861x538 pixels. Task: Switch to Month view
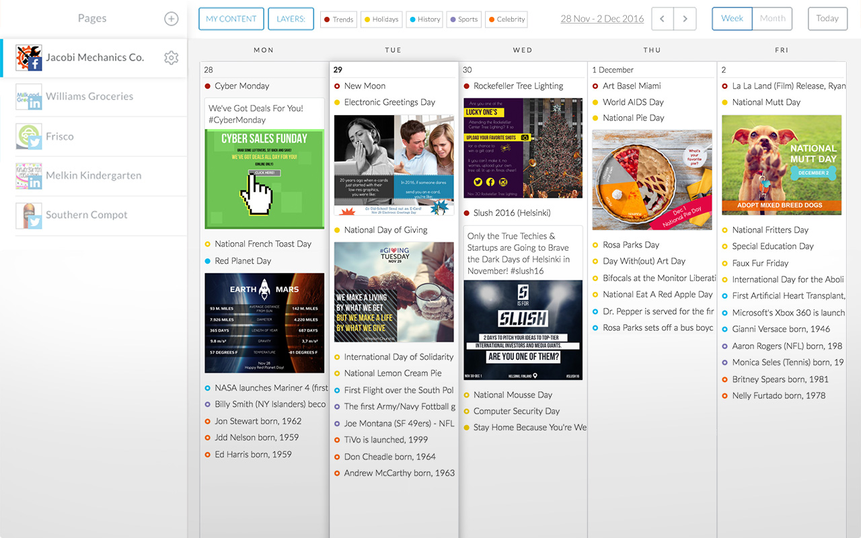772,19
